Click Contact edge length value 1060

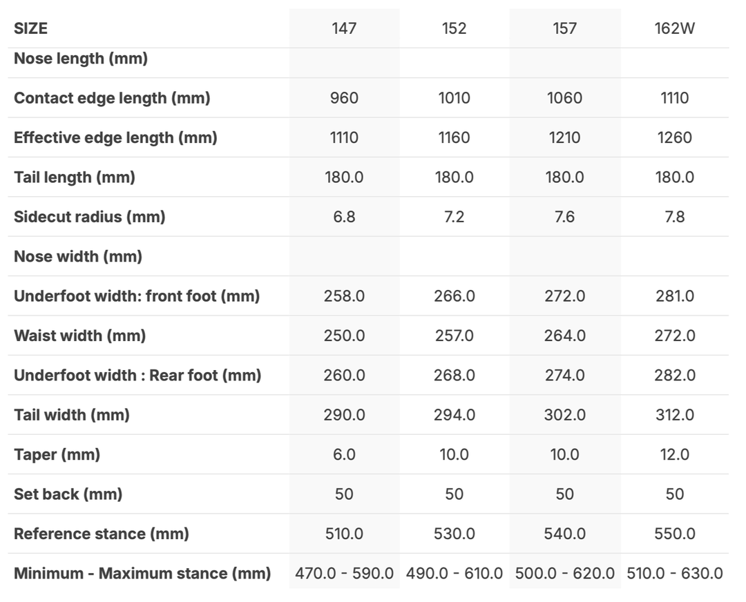pyautogui.click(x=564, y=98)
